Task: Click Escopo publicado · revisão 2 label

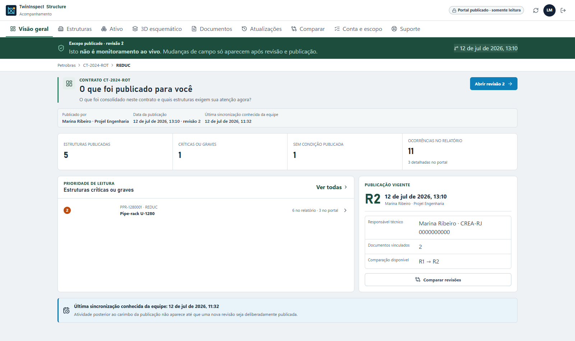Action: (96, 43)
